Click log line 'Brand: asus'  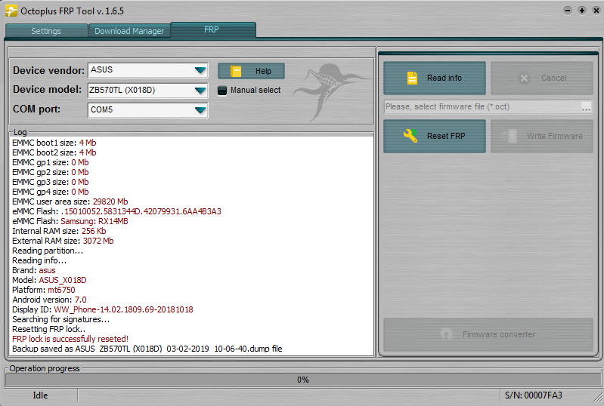click(x=34, y=270)
